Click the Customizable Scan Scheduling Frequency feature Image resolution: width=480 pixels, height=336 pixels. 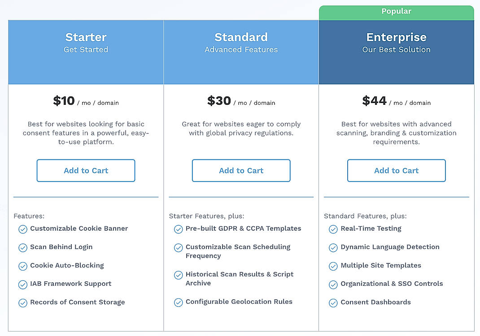point(238,251)
